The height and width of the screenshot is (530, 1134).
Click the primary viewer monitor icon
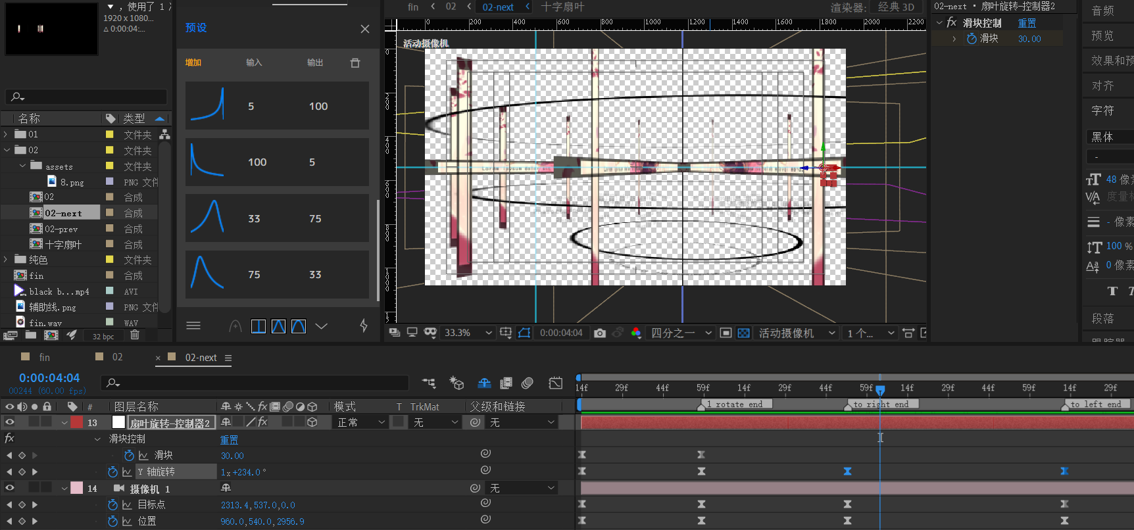coord(412,333)
